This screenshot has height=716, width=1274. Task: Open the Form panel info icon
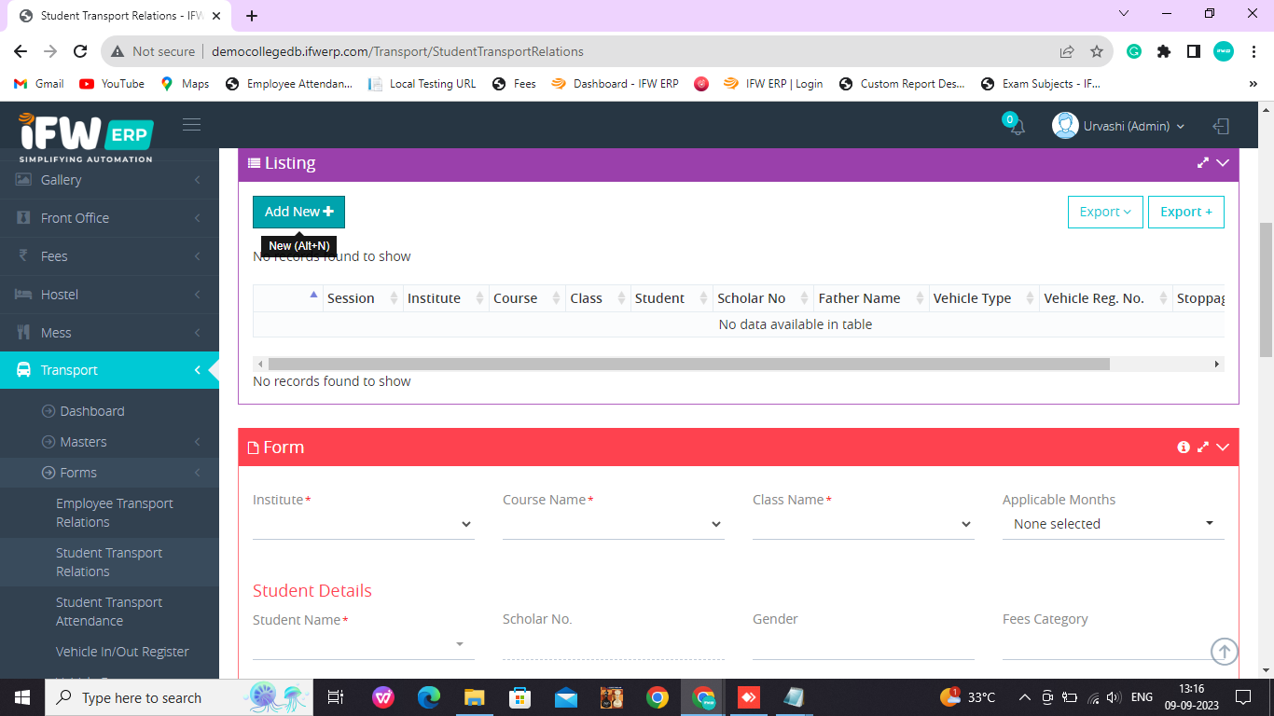click(x=1184, y=447)
